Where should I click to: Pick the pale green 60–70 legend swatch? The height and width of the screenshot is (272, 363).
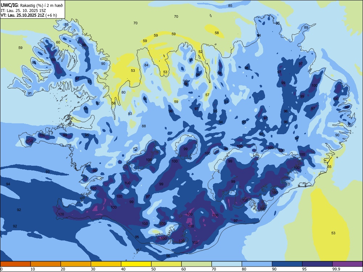[x=196, y=264]
